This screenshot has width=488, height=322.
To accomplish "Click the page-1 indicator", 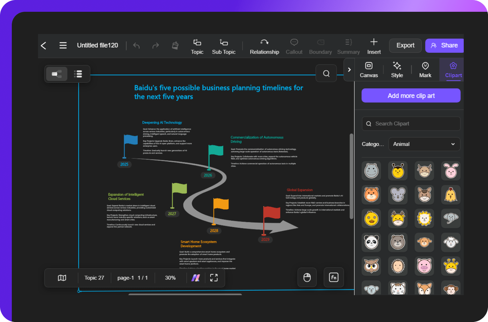I will point(132,278).
